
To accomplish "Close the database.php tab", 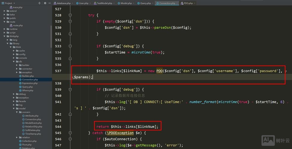I will (x=72, y=3).
